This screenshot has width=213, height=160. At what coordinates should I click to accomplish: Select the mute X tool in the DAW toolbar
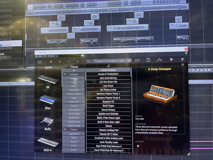[x=201, y=70]
